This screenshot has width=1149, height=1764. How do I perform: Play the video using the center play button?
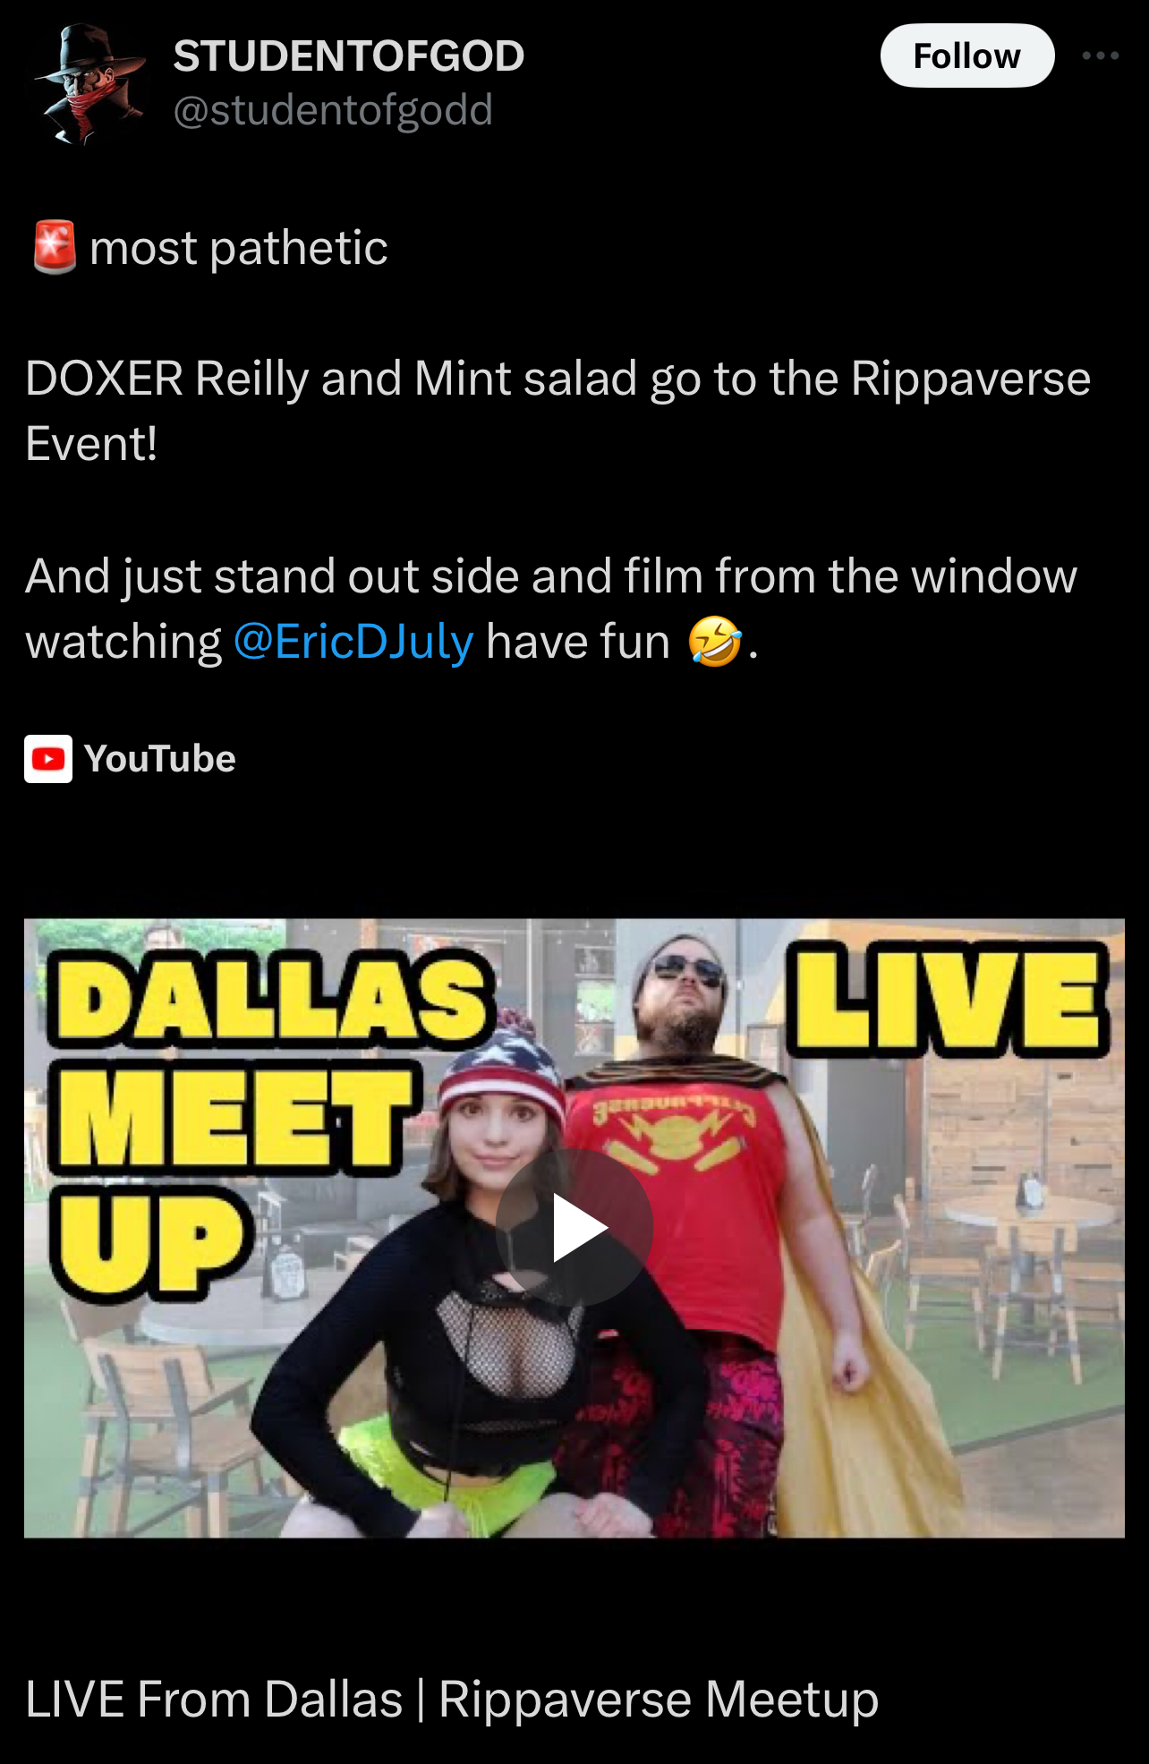(x=574, y=1227)
